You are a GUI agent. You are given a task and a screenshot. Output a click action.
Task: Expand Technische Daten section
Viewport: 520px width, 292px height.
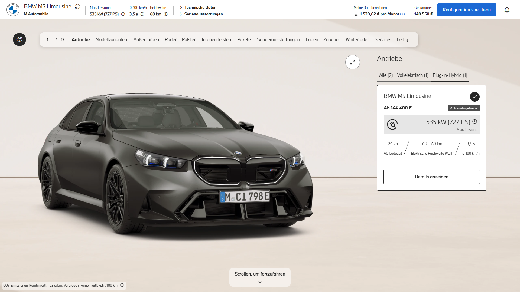pyautogui.click(x=200, y=8)
